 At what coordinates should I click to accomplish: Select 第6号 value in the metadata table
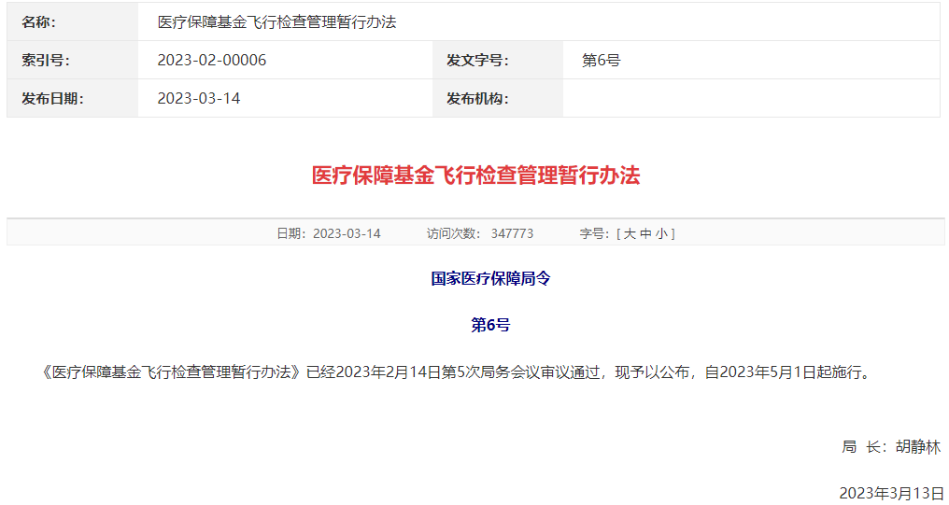(602, 61)
